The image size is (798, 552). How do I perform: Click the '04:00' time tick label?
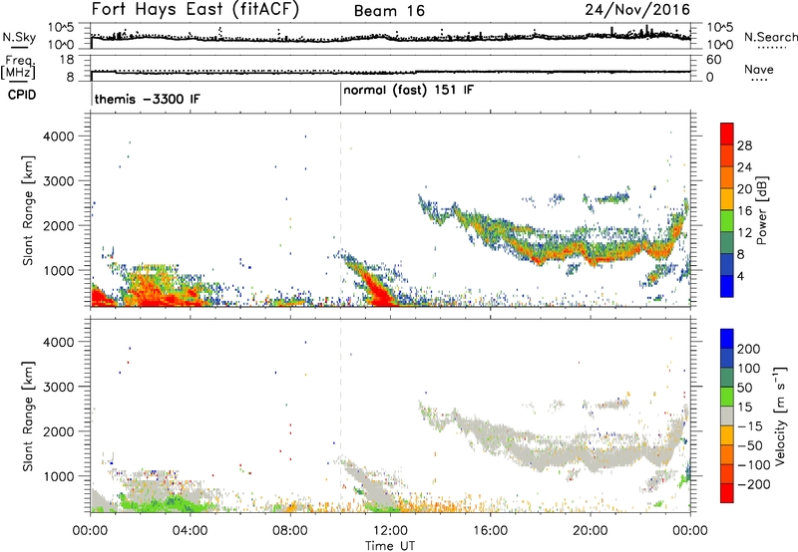click(x=190, y=531)
